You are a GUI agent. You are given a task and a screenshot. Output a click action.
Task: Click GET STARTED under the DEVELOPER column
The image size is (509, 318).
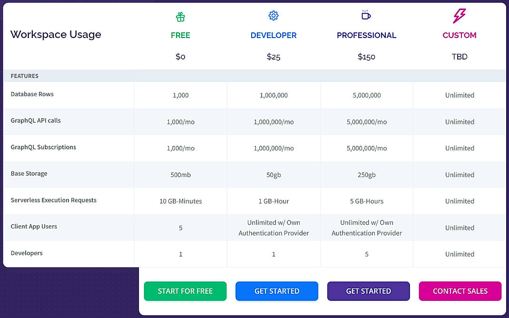point(277,291)
